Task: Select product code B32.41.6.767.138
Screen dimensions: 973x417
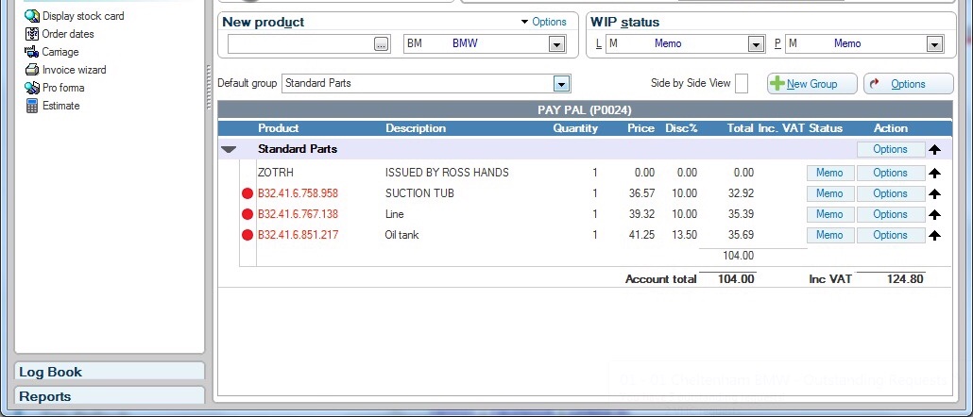Action: pyautogui.click(x=298, y=214)
